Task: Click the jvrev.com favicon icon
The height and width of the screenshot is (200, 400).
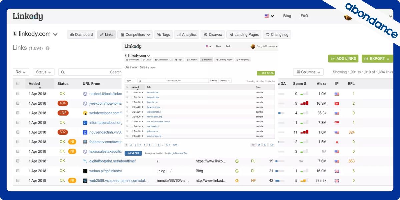Action: [85, 104]
